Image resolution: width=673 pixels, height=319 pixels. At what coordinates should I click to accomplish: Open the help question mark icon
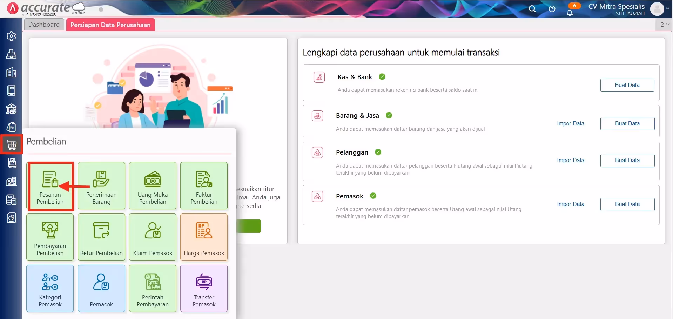552,9
